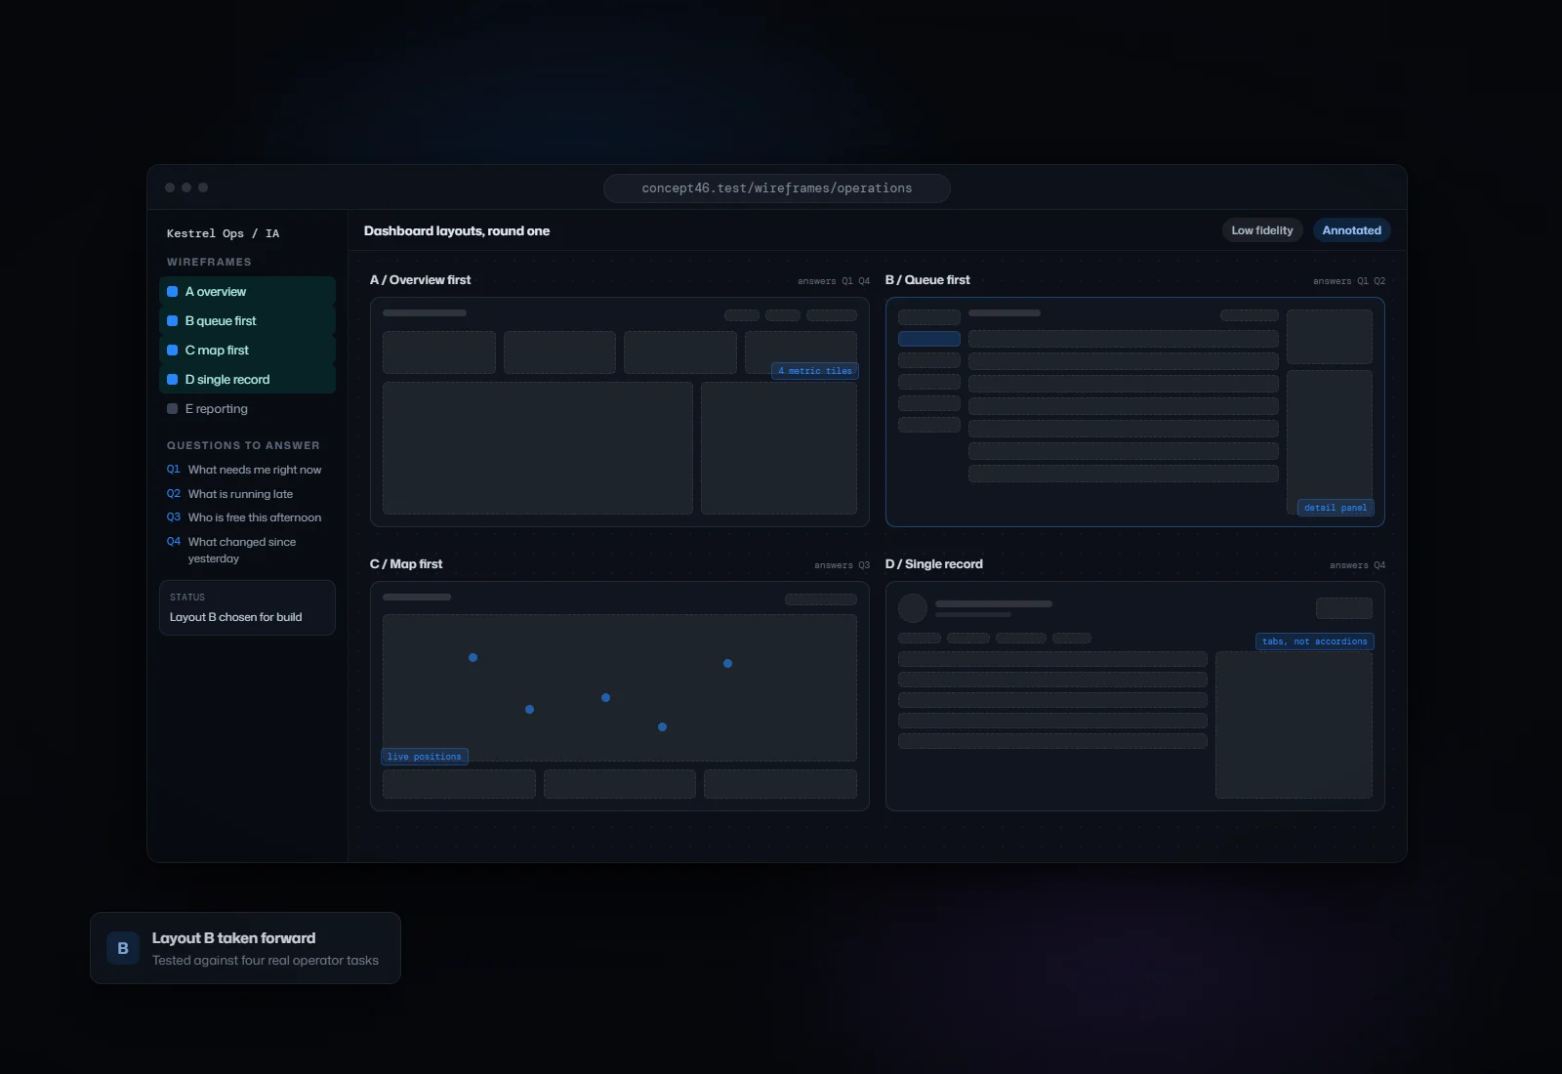Click the WIREFRAMES section heading

(x=209, y=262)
